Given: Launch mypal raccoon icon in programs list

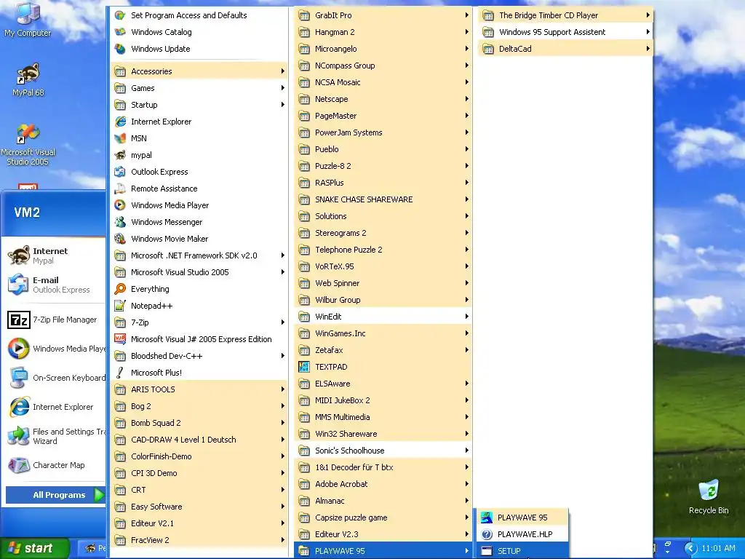Looking at the screenshot, I should (x=120, y=155).
